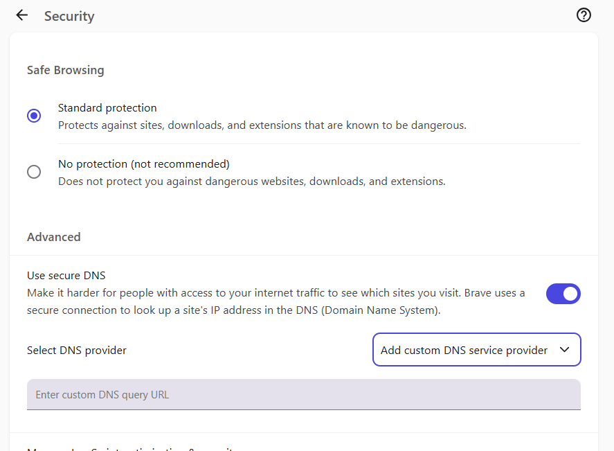Click the circled question mark in the header
Viewport: 614px width, 451px height.
(584, 15)
